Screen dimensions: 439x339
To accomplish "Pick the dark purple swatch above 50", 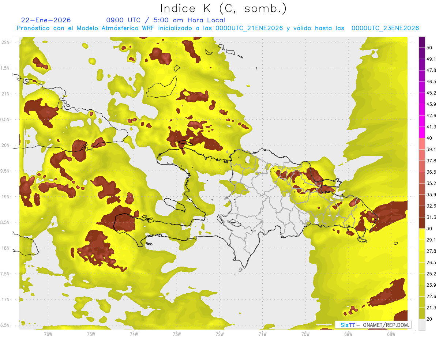I will pos(422,42).
